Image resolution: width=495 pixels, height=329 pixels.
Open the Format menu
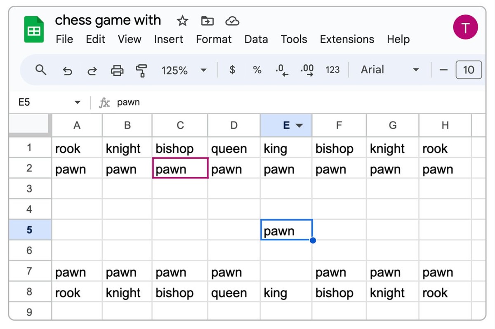pos(214,39)
